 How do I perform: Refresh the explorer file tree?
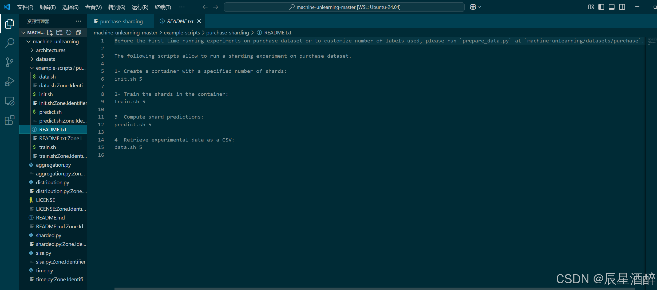69,33
